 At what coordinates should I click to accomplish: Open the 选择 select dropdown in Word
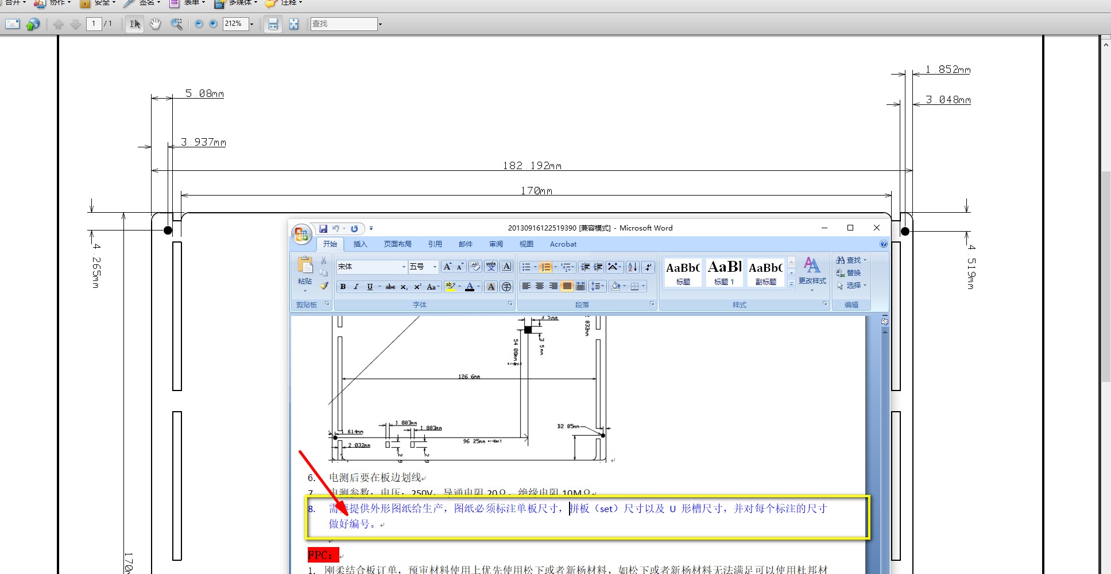pyautogui.click(x=851, y=285)
